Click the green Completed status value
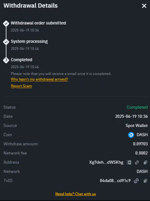Viewport: 150px width, 201px height. [137, 107]
